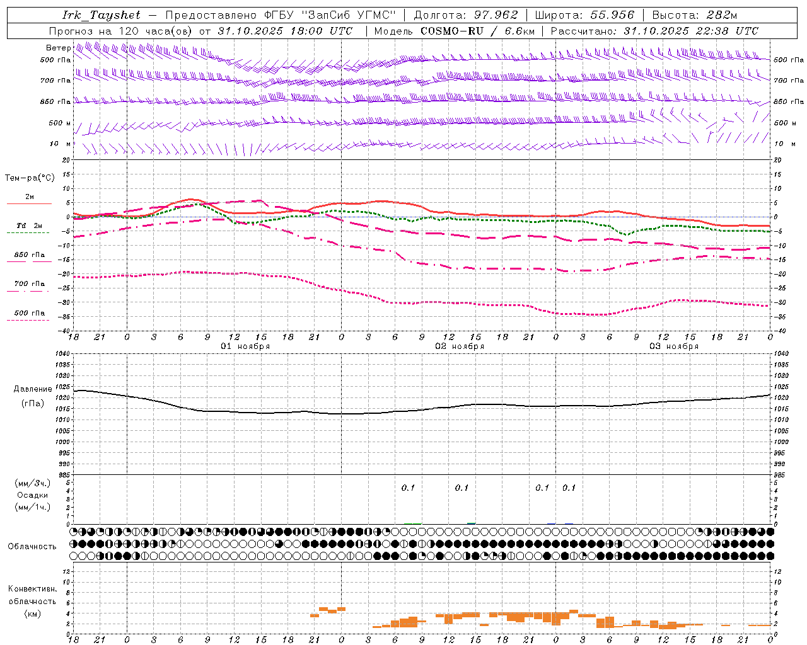Click the Td 2м dew point legend

tap(30, 225)
